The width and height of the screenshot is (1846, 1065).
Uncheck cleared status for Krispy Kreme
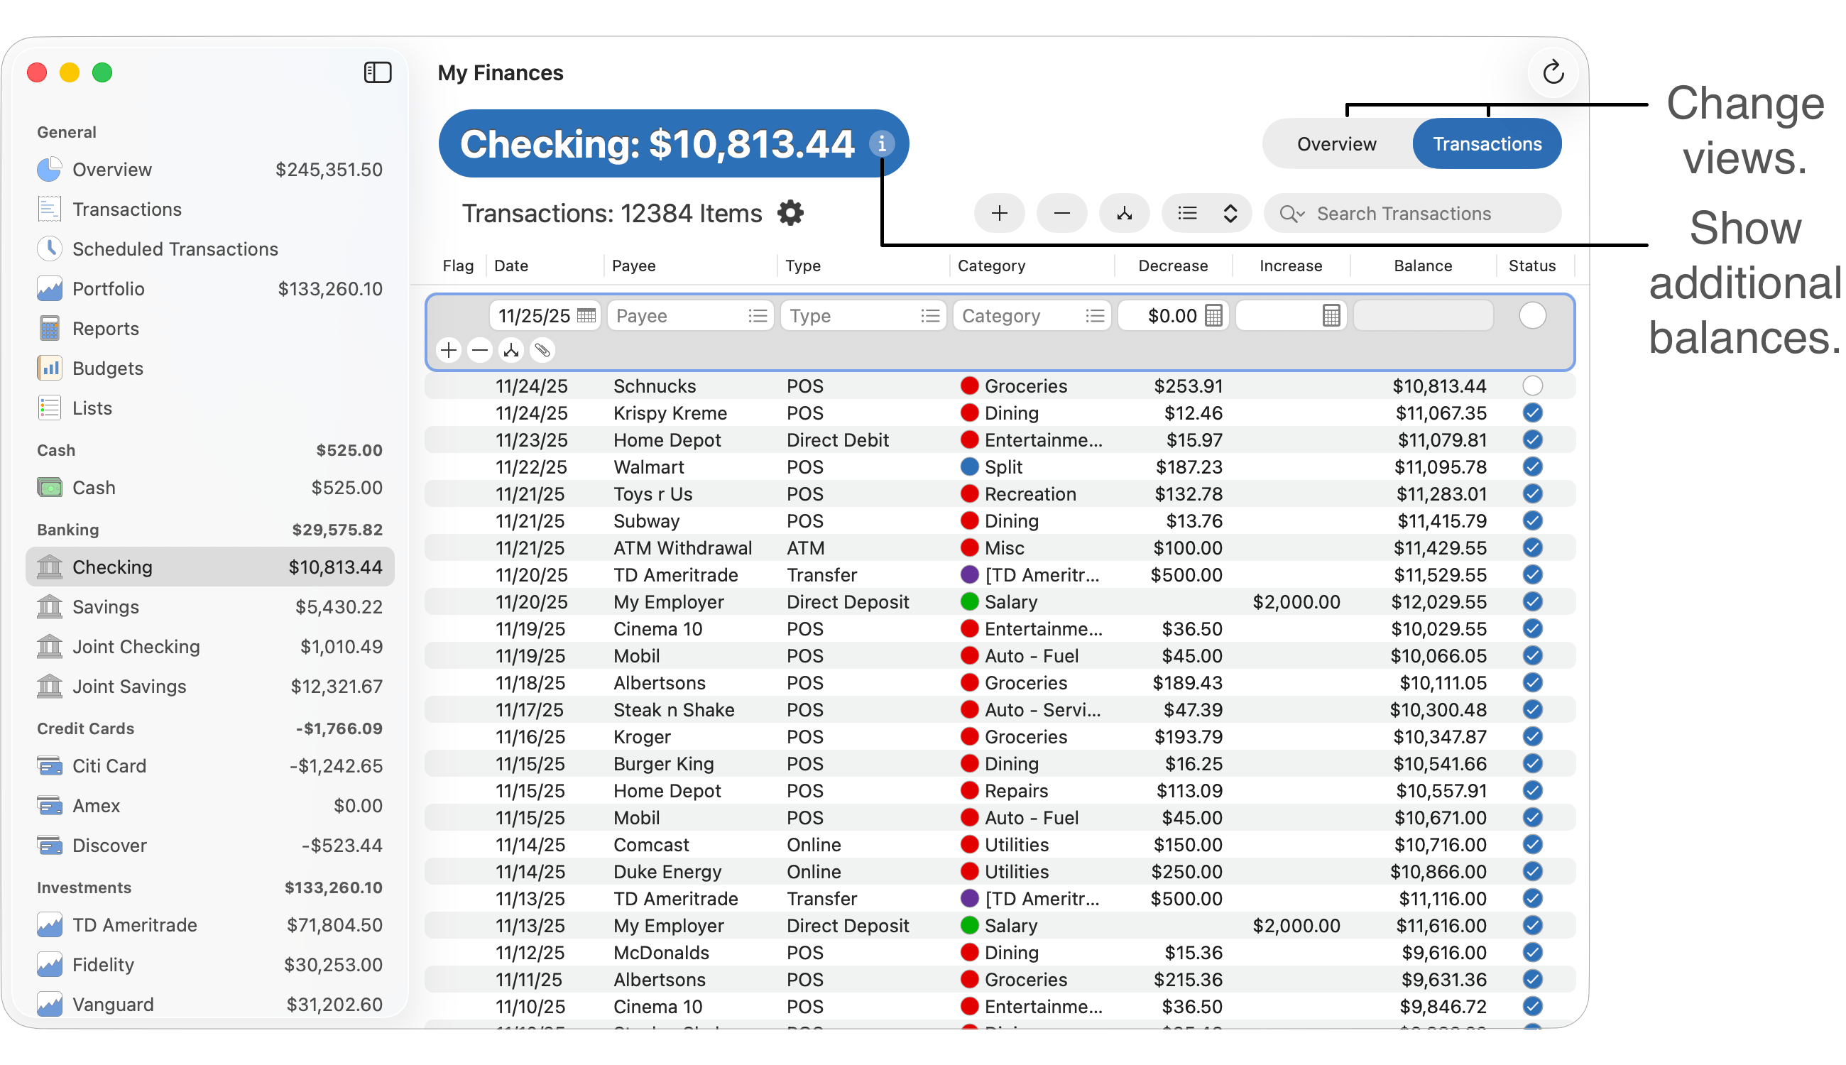(1532, 413)
